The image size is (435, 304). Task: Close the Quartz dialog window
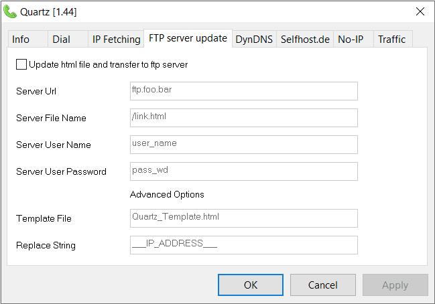[x=420, y=11]
